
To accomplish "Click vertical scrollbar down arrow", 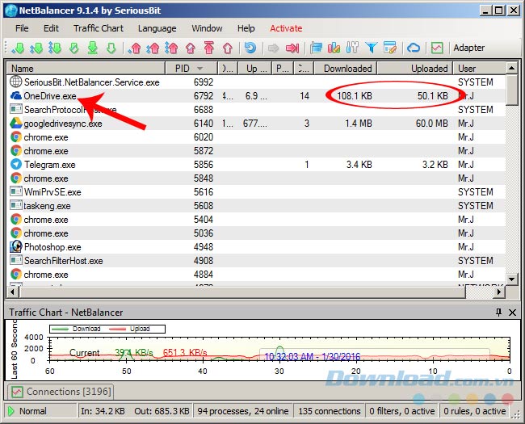I will 511,279.
